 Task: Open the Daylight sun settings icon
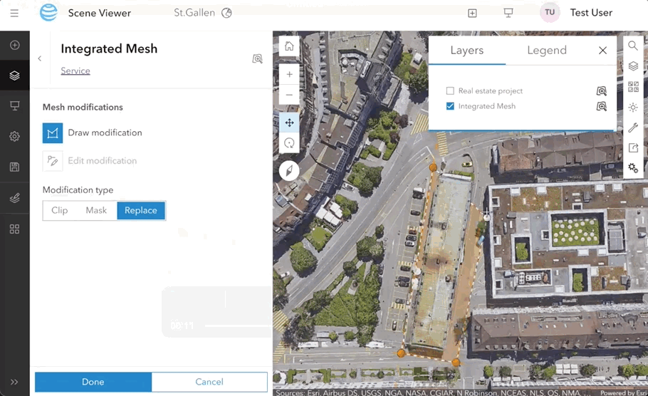[632, 108]
